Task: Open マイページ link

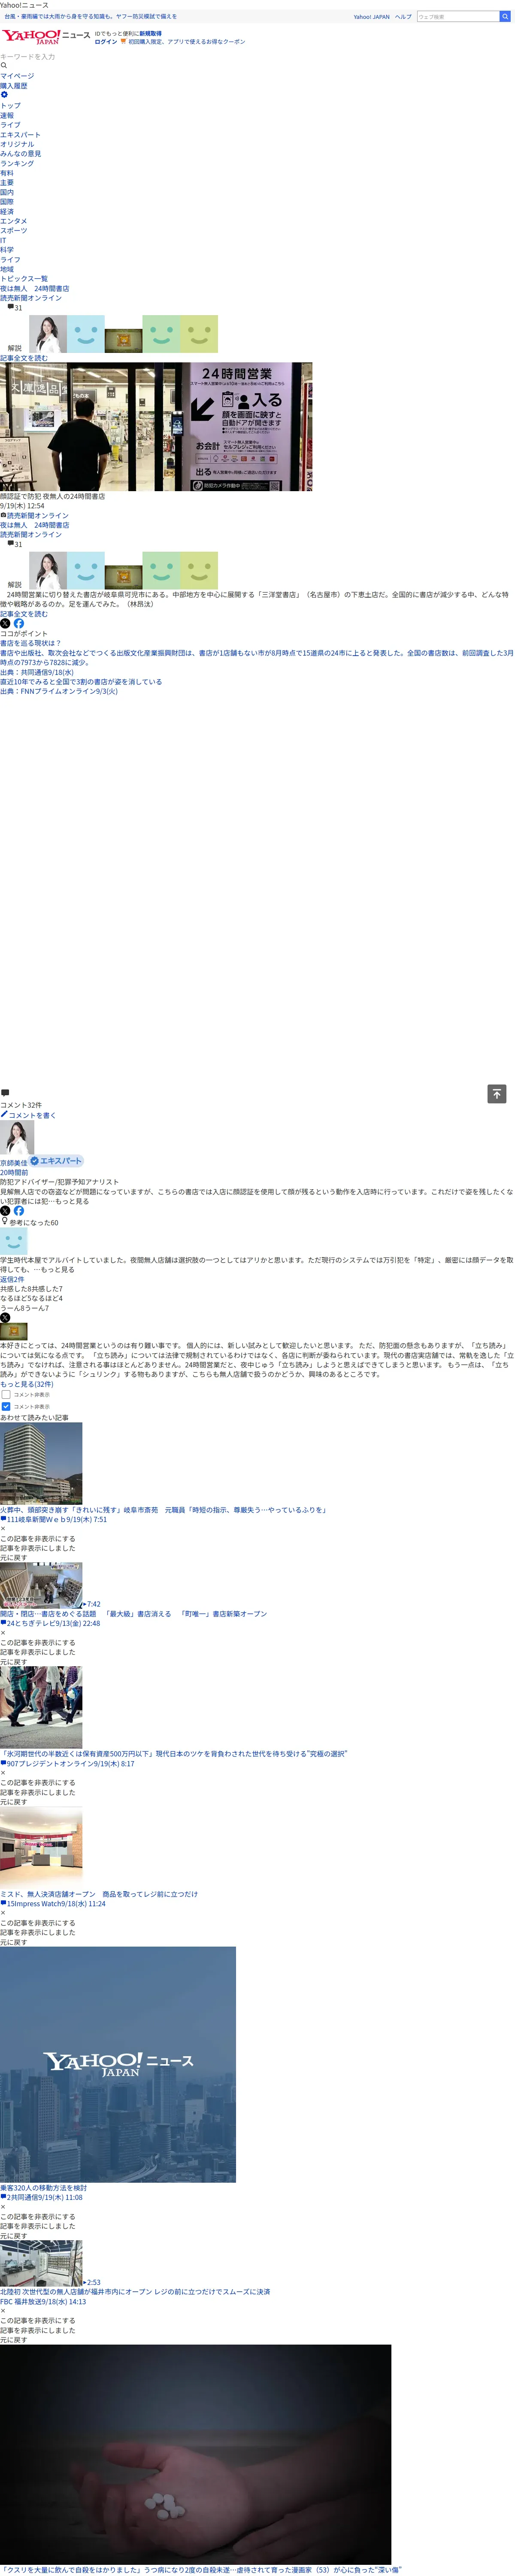Action: 17,76
